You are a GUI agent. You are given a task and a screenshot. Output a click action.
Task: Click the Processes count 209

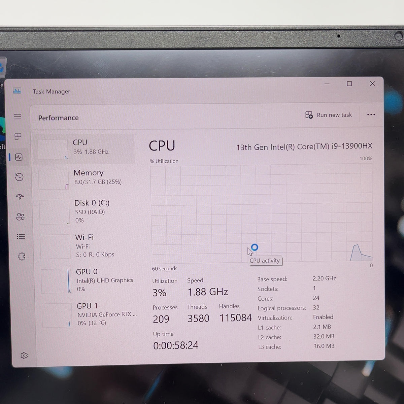(x=161, y=319)
